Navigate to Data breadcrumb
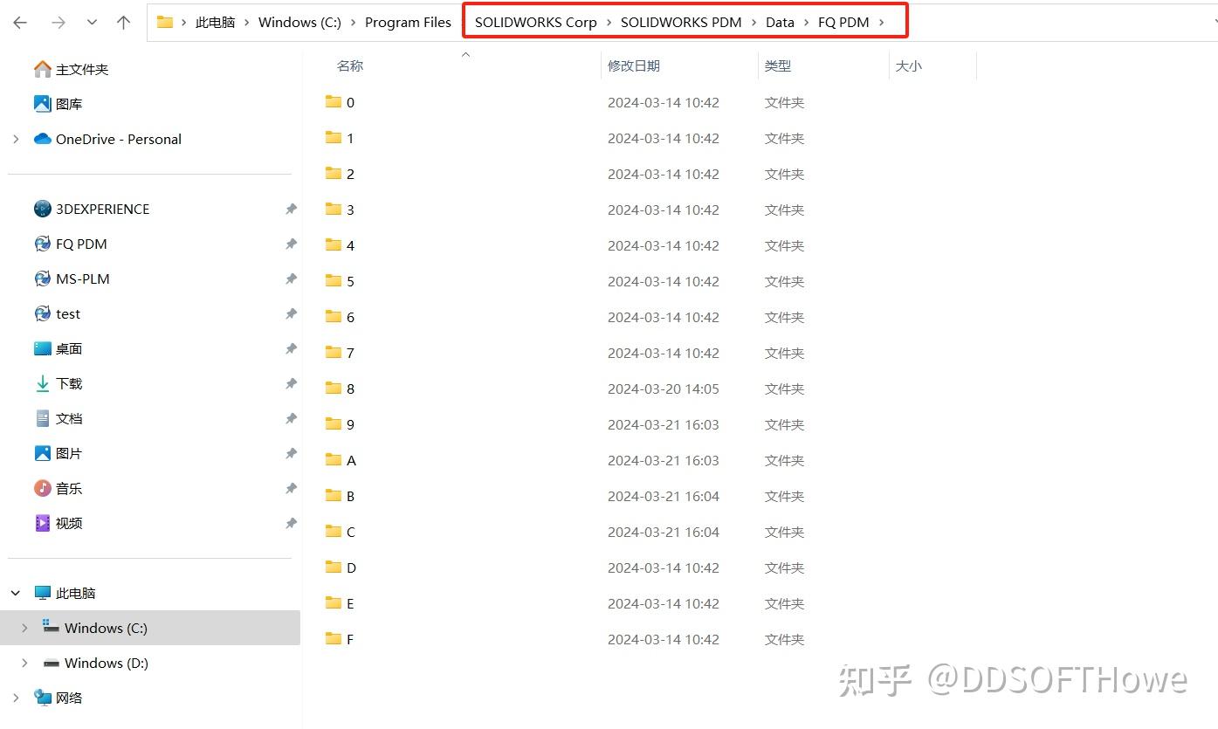1218x729 pixels. pos(781,23)
